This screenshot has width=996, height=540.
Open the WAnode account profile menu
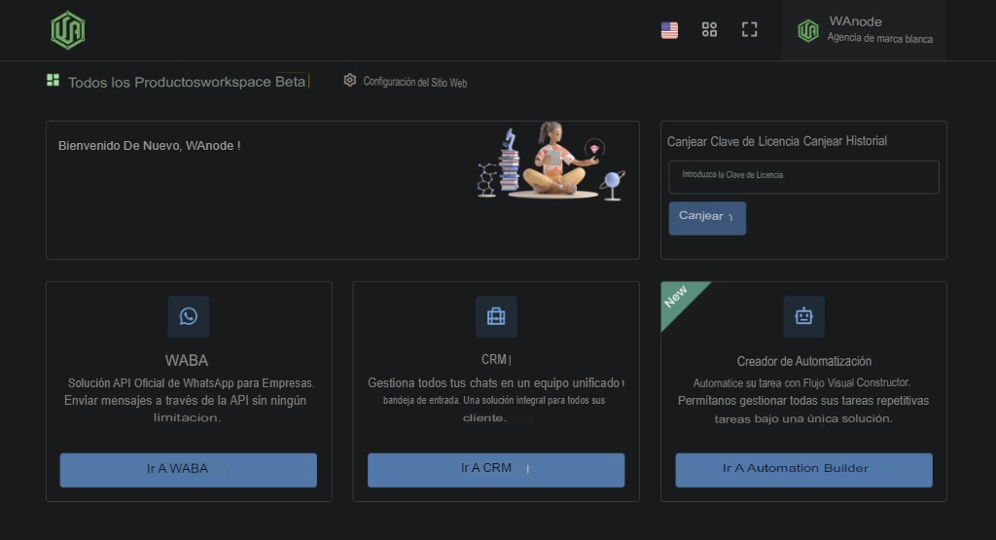coord(864,30)
